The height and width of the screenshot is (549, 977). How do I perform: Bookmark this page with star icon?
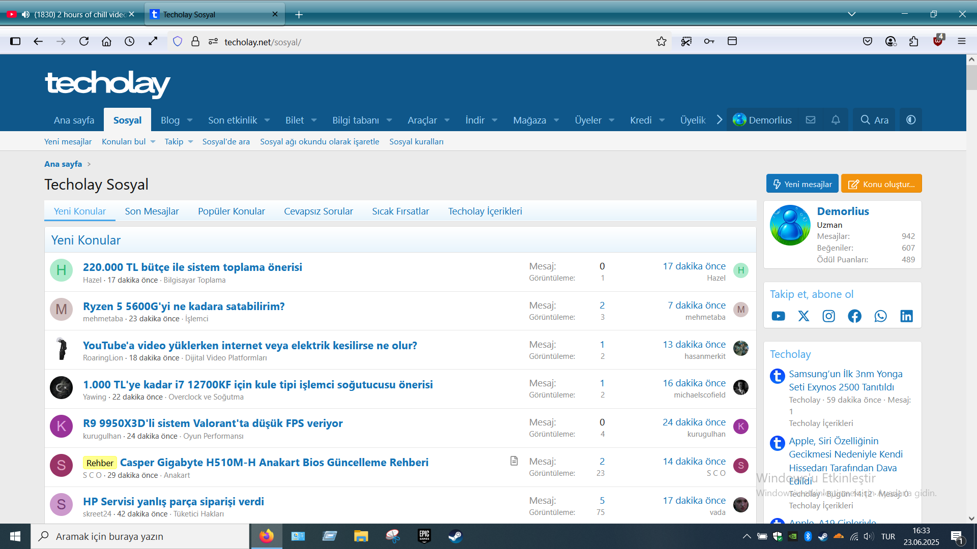tap(662, 42)
